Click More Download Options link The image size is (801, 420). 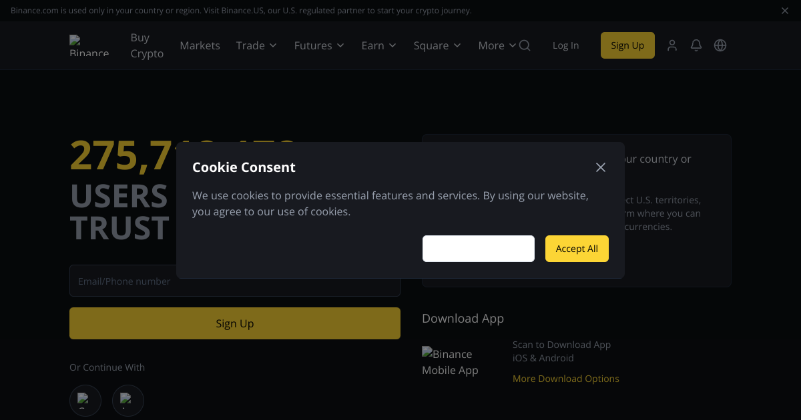pyautogui.click(x=566, y=378)
